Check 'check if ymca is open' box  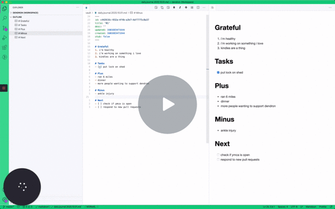[x=218, y=155]
